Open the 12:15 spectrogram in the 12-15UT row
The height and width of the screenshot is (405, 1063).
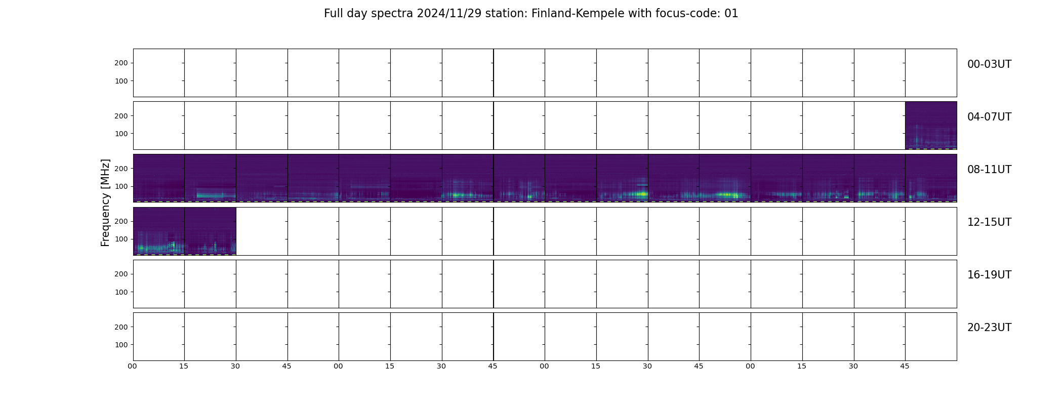pyautogui.click(x=210, y=231)
